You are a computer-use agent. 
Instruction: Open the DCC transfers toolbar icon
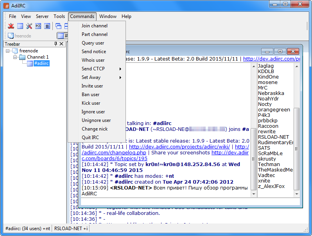38,26
